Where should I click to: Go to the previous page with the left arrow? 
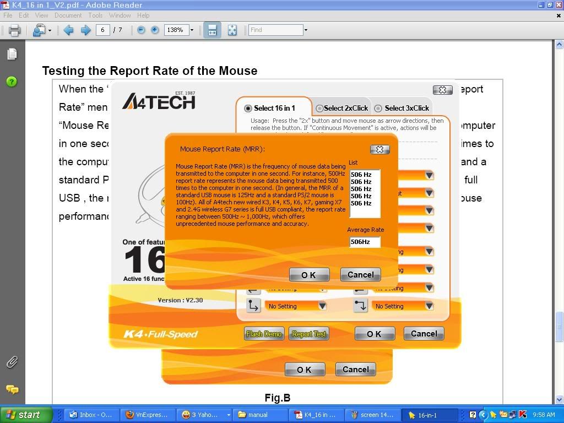tap(68, 30)
